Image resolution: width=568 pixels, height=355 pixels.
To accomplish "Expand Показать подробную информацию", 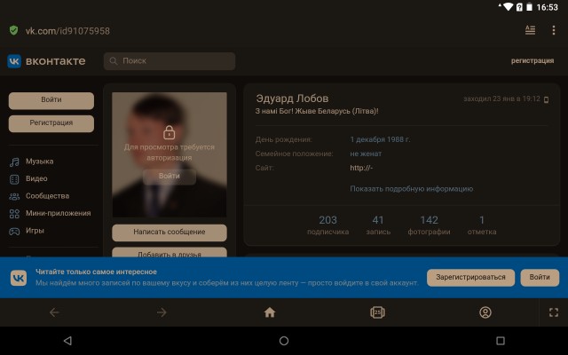I will point(411,189).
